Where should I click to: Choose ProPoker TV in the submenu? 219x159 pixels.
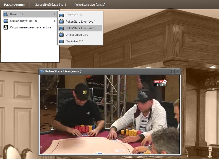(x=80, y=15)
